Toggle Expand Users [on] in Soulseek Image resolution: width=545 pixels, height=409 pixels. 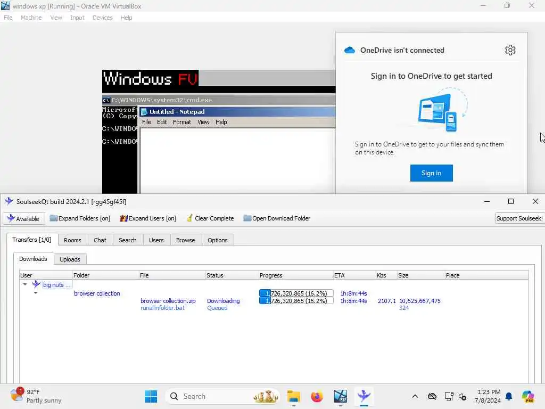pyautogui.click(x=148, y=218)
